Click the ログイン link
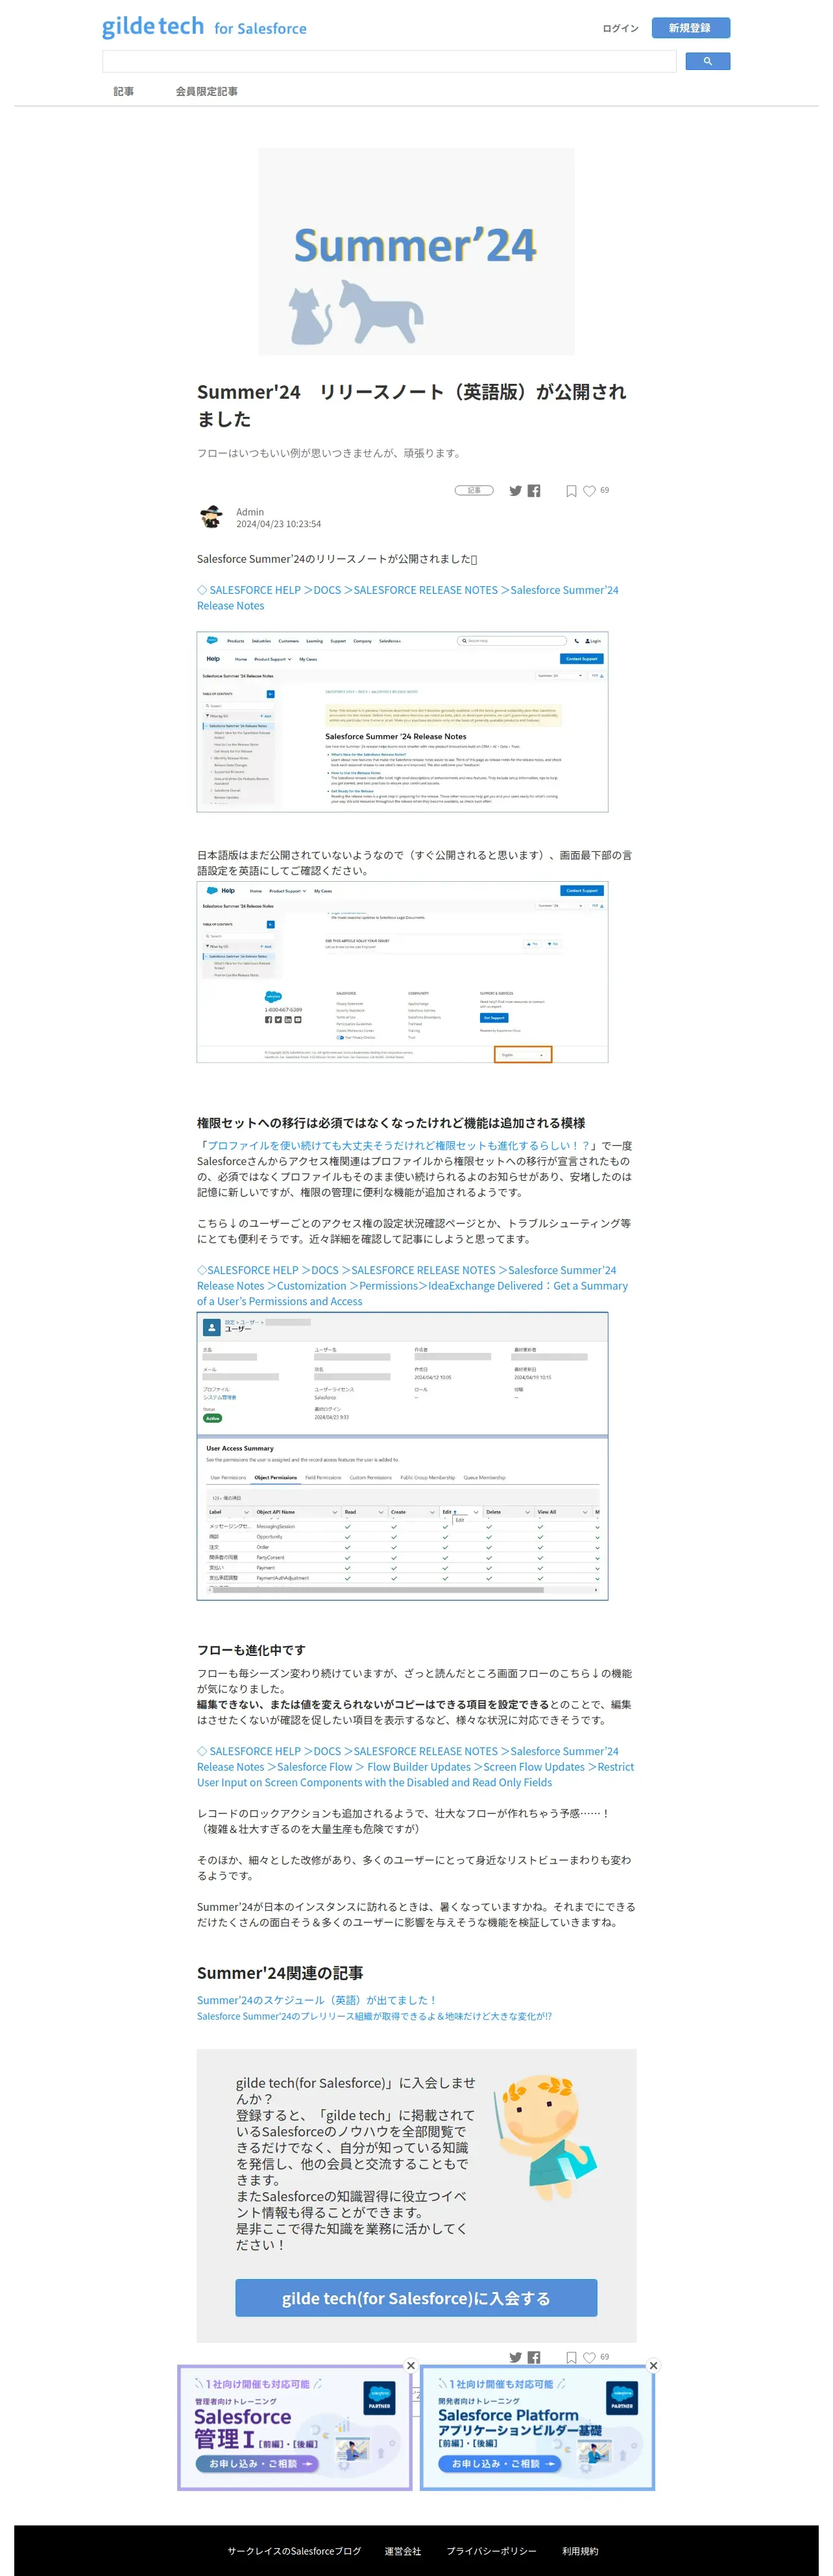Screen dimensions: 833x2576 pyautogui.click(x=620, y=28)
